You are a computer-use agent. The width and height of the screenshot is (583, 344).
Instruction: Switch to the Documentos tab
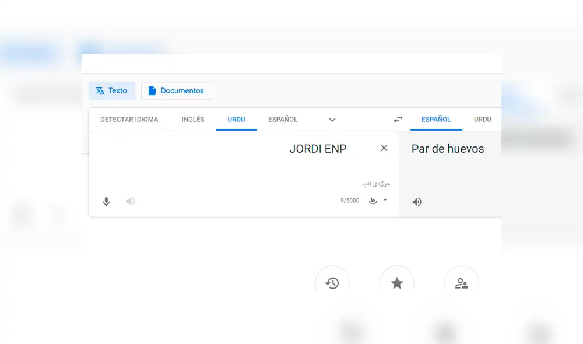click(176, 90)
